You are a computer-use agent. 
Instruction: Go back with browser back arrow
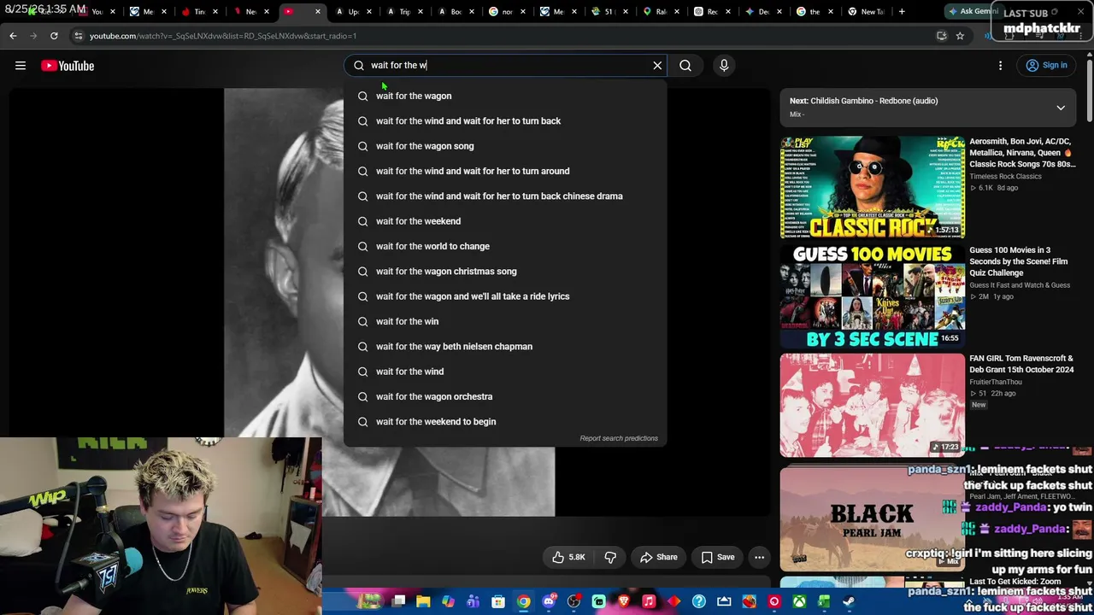pos(13,36)
